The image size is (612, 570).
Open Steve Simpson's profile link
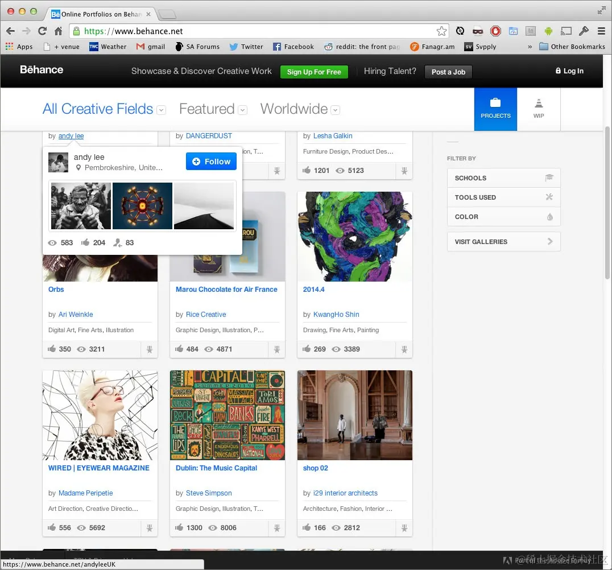click(x=209, y=493)
